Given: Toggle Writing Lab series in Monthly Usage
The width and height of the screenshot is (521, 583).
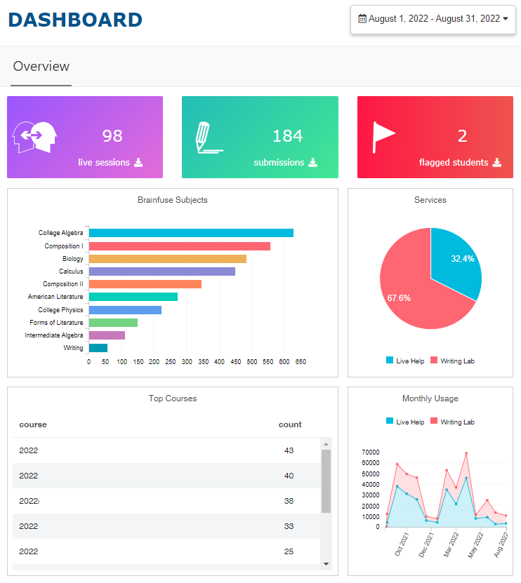Looking at the screenshot, I should point(452,422).
